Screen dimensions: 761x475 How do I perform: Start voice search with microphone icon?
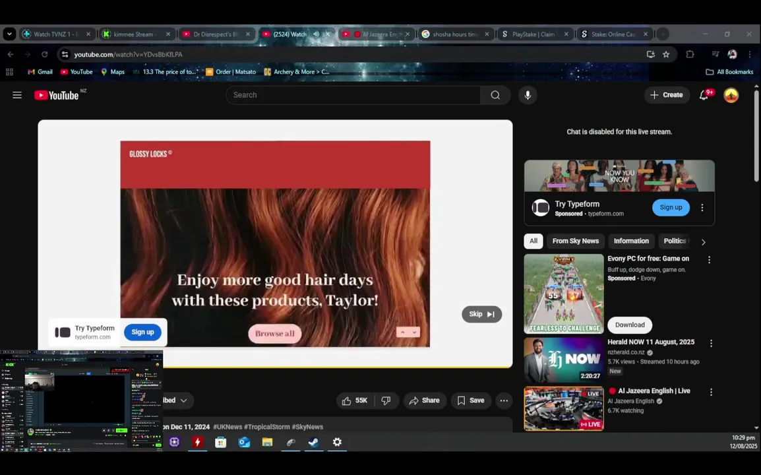pos(528,95)
